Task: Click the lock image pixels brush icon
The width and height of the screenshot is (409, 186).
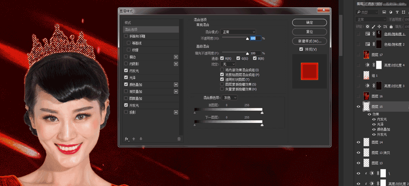Action: [373, 27]
